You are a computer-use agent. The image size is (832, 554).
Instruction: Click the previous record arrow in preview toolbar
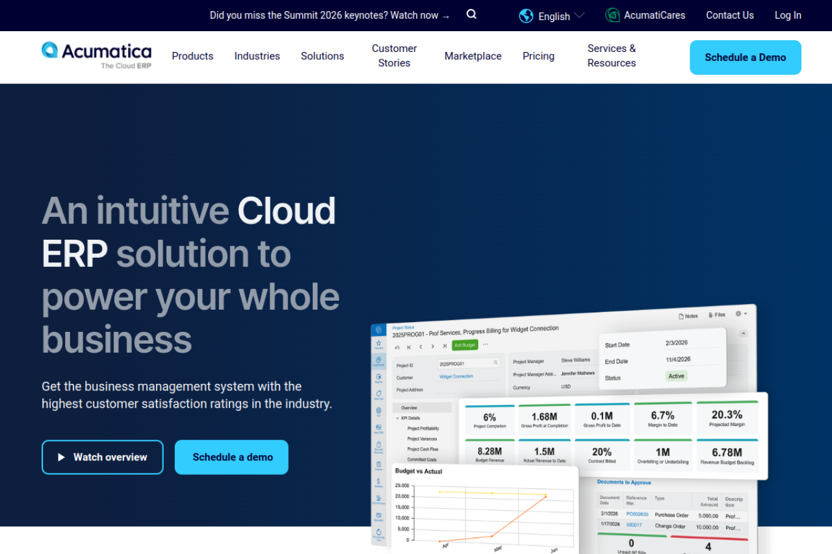(x=421, y=347)
